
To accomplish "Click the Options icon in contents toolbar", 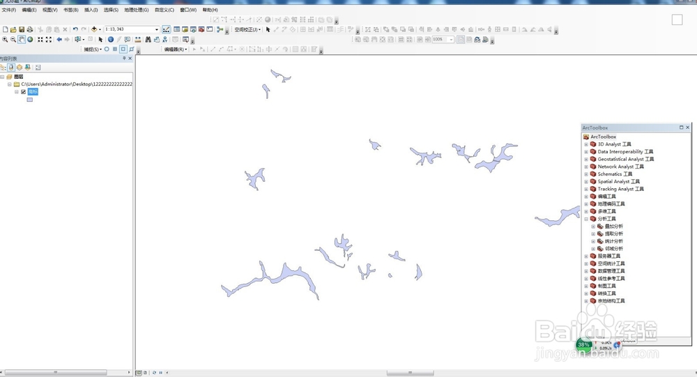I will pos(38,68).
